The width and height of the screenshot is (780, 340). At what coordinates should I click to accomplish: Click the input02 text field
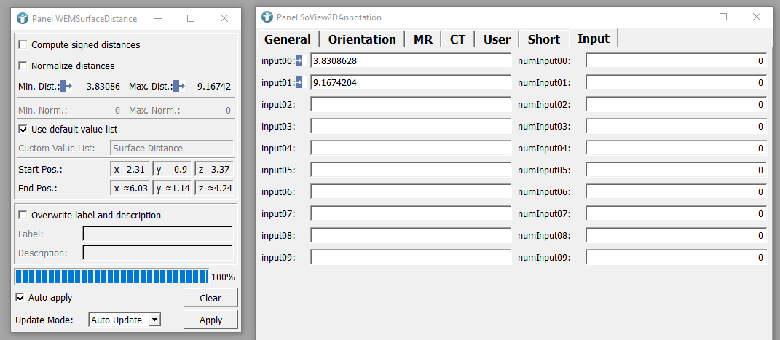(x=411, y=105)
